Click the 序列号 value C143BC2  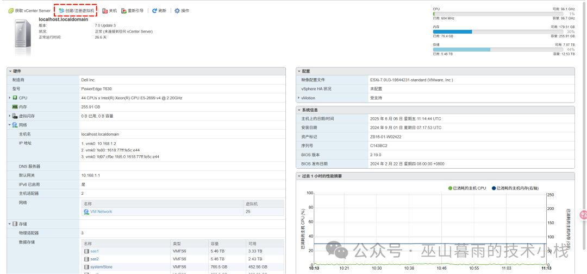pyautogui.click(x=378, y=146)
